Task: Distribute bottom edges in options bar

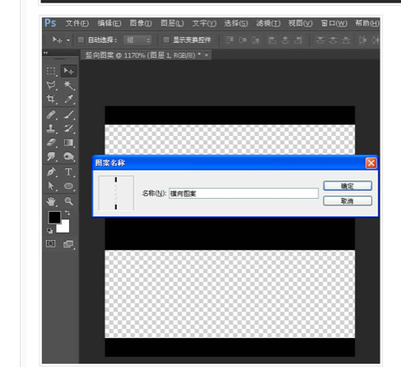Action: (346, 40)
